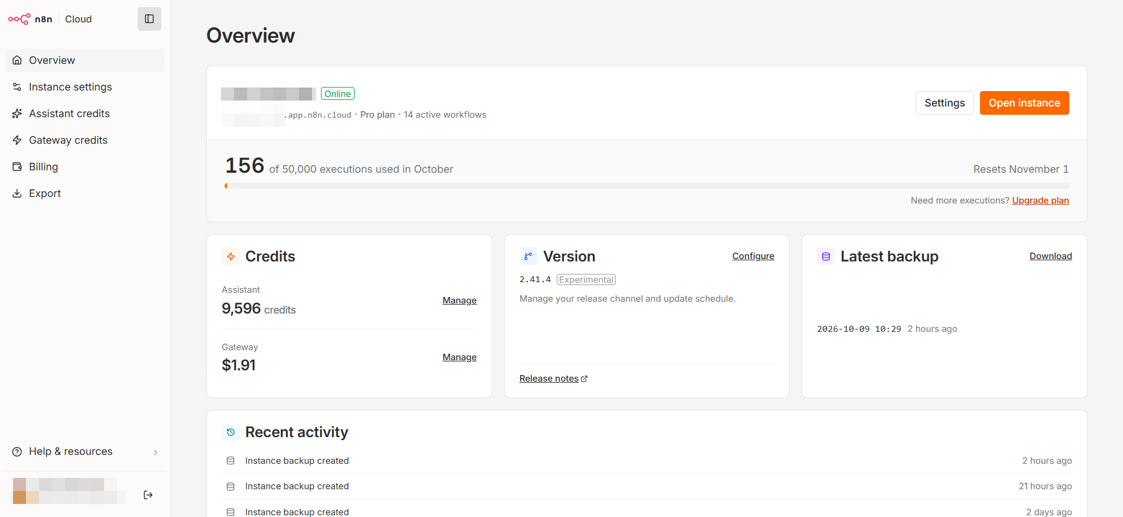This screenshot has height=517, width=1123.
Task: Navigate to Billing
Action: click(x=85, y=167)
